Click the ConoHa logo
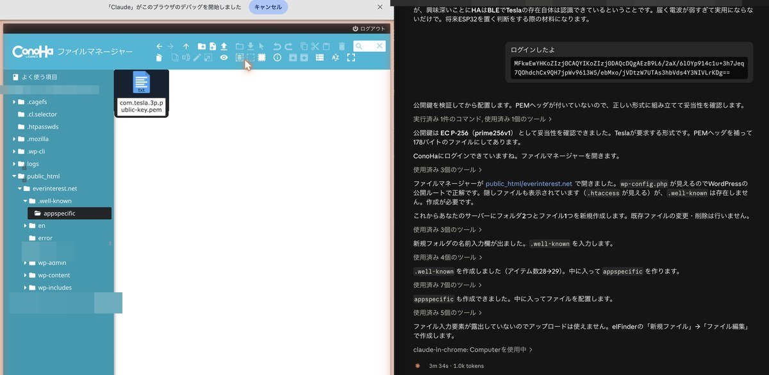 point(33,52)
